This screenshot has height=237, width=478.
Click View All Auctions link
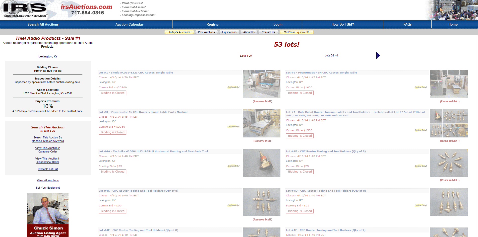(x=48, y=180)
